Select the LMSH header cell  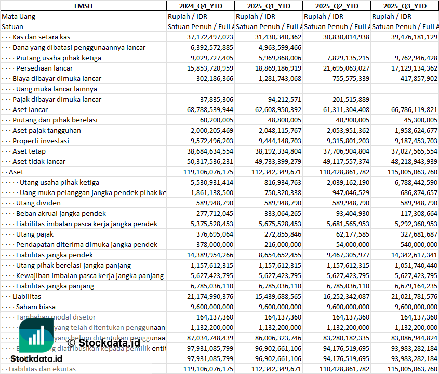[83, 6]
